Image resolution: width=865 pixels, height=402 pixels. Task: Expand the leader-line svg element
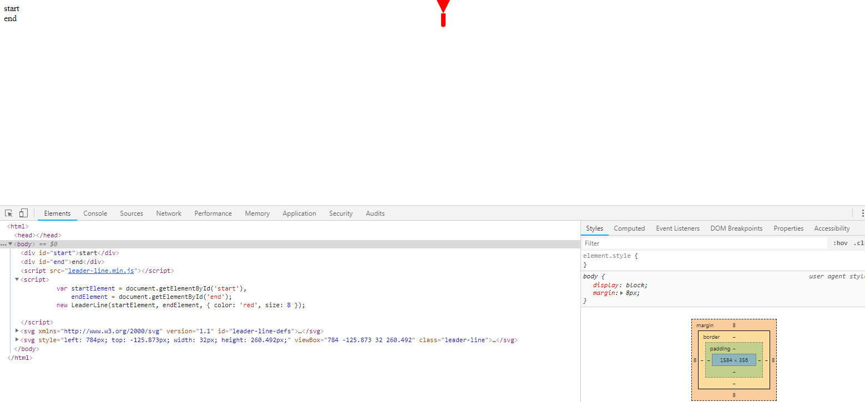[x=17, y=339]
